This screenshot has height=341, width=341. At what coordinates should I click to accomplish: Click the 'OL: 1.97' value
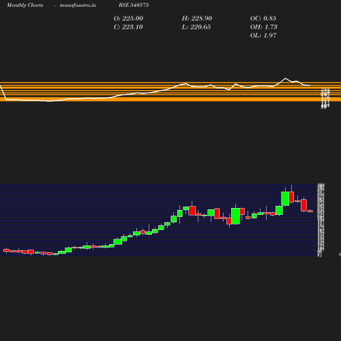click(263, 35)
